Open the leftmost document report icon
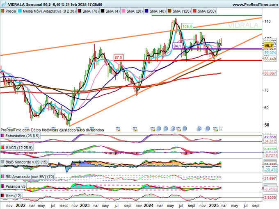279x209 pixels. tap(159, 129)
